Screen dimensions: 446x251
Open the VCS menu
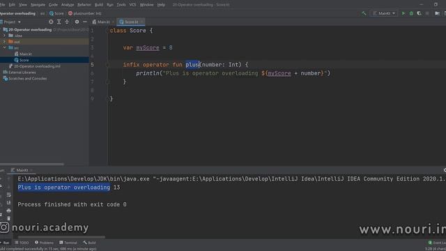click(x=132, y=5)
